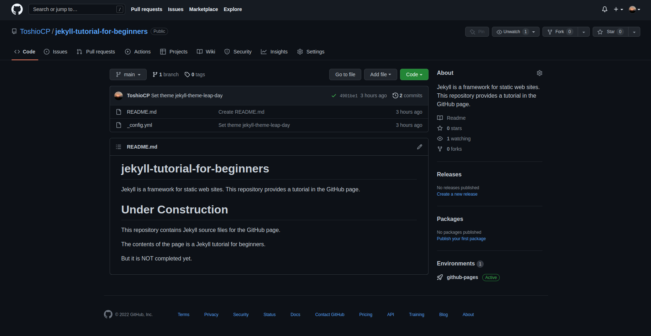Click the stars icon in About
651x336 pixels.
tap(440, 128)
